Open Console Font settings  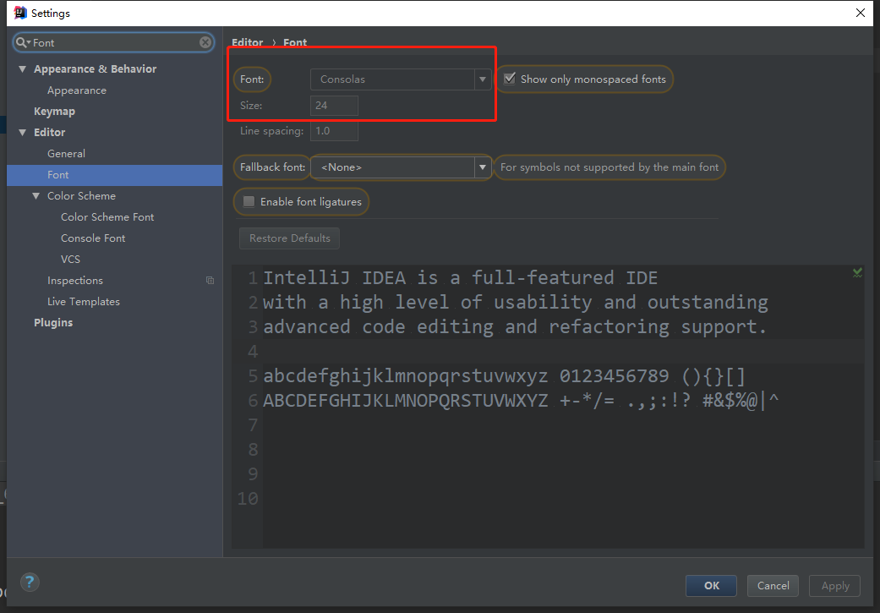coord(93,238)
